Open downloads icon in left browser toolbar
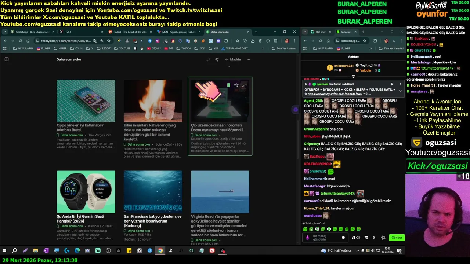The image size is (470, 264). (253, 41)
